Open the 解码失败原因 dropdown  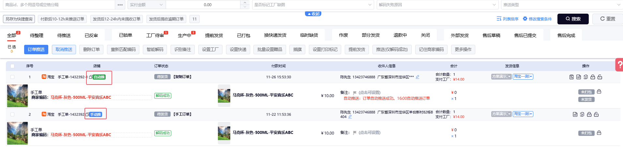(437, 5)
